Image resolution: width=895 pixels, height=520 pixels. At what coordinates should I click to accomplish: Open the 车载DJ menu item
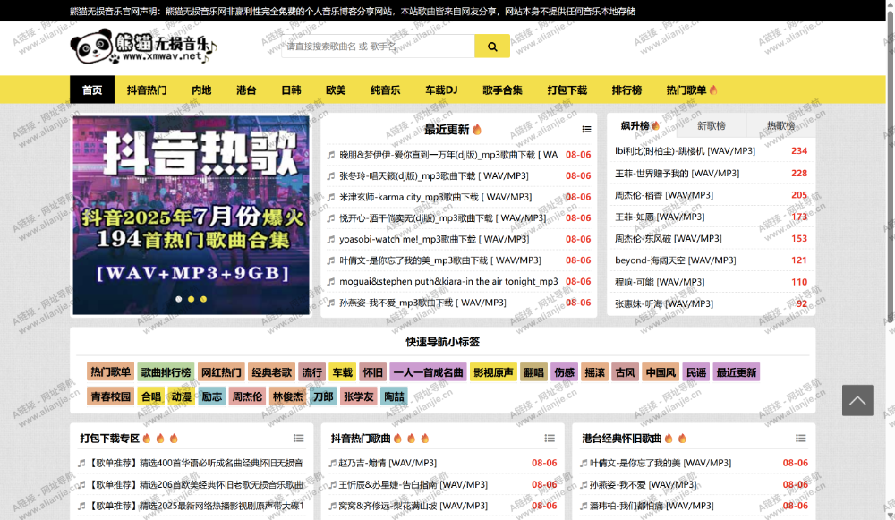[441, 90]
